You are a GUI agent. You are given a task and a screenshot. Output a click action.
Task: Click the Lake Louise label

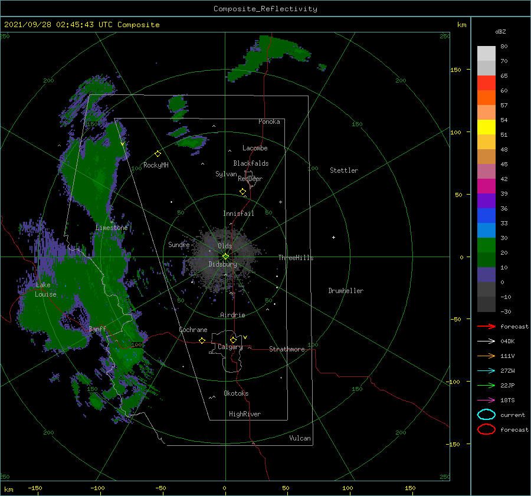(x=45, y=290)
